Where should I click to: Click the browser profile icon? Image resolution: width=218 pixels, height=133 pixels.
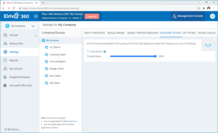pos(209,8)
